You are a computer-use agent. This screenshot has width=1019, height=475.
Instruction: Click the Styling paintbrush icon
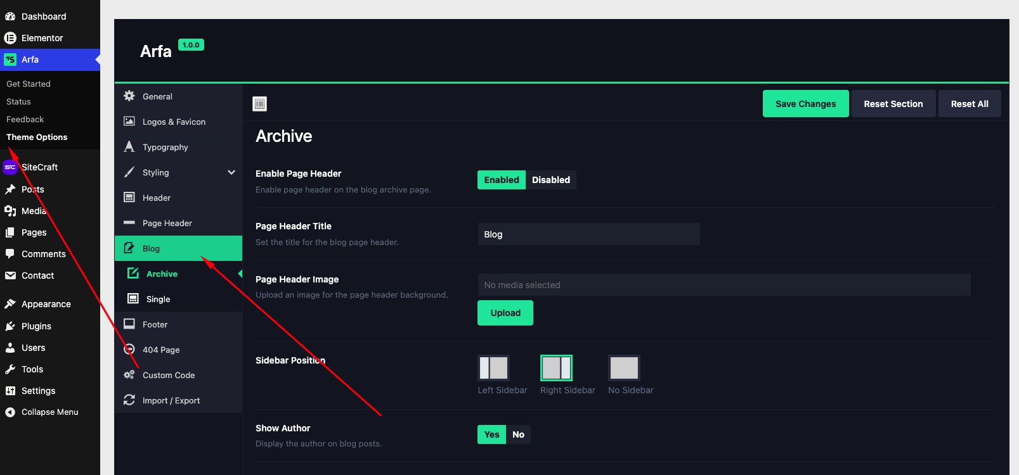tap(129, 172)
